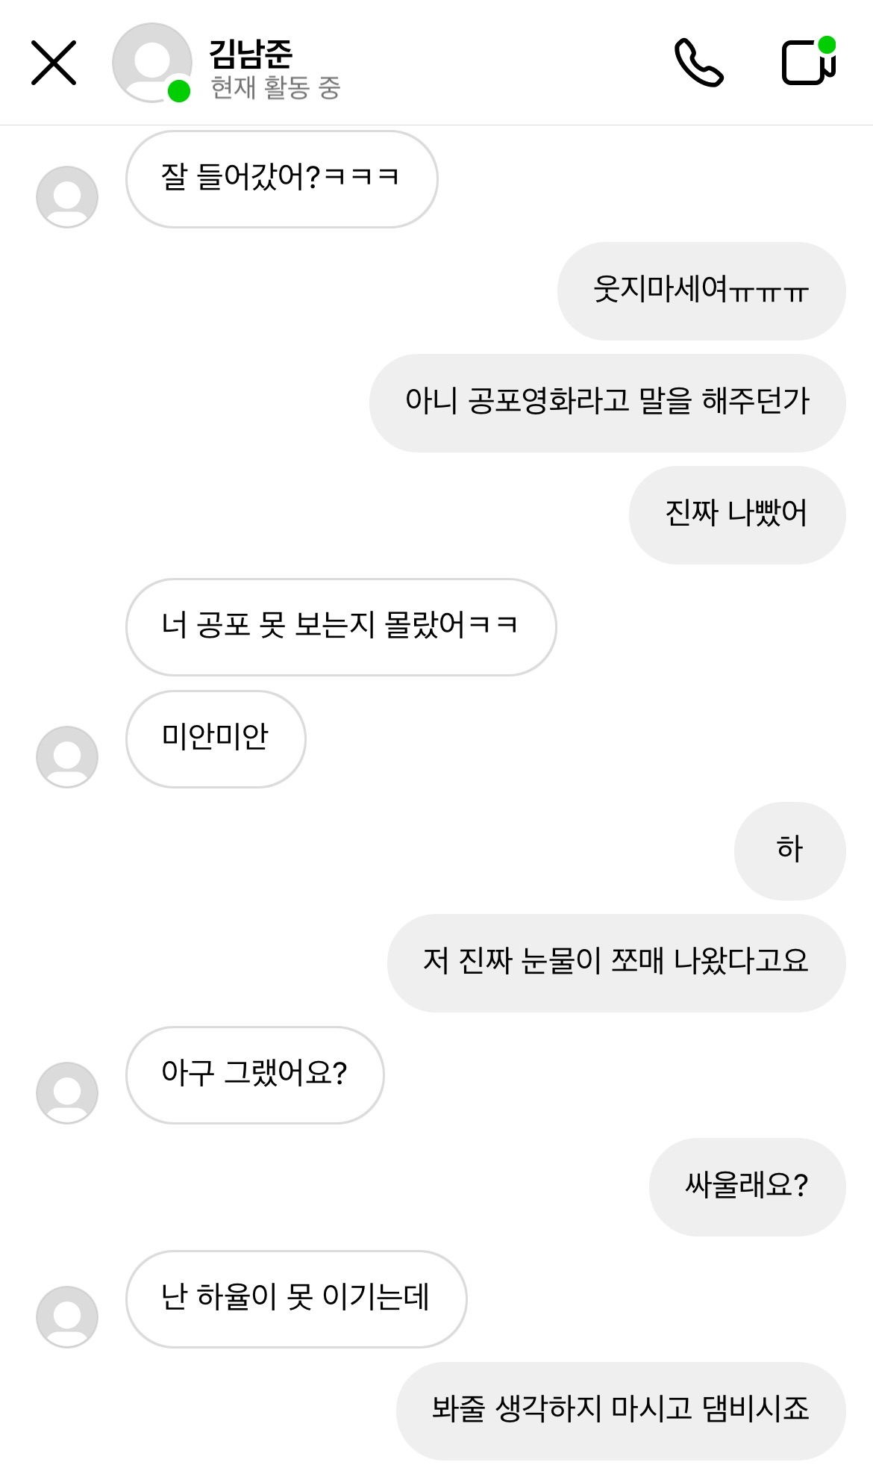Tap the '봐줄 생각하지 마시고 댐비시죠' message
The width and height of the screenshot is (873, 1468).
click(x=620, y=1411)
